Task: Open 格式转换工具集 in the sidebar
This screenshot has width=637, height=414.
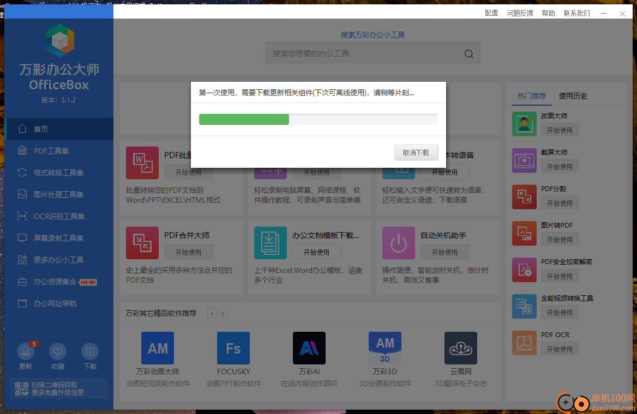Action: click(59, 173)
